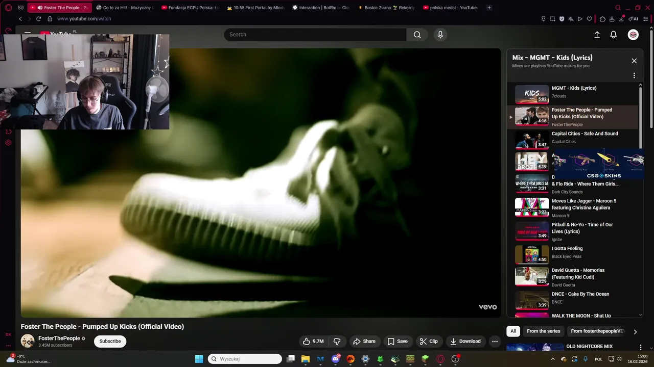Open Opera ad blocker shield icon
This screenshot has height=367, width=654.
pos(562,19)
